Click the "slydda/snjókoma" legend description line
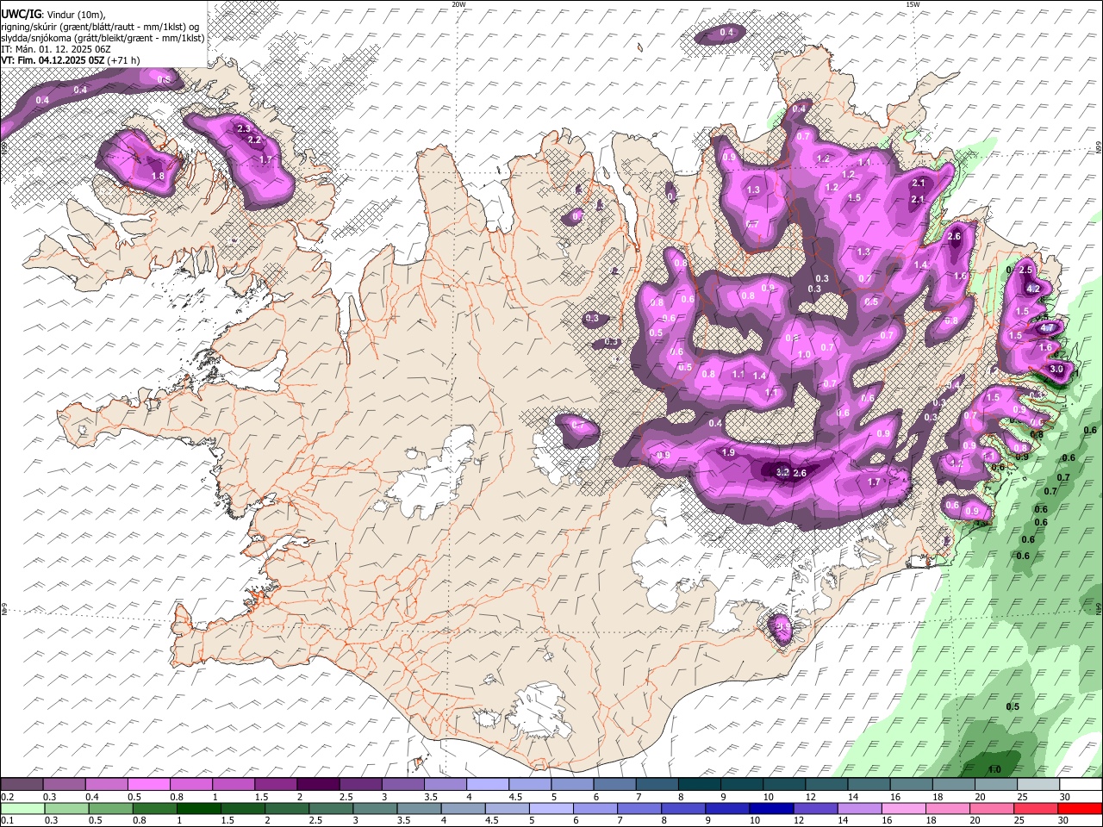 (103, 38)
